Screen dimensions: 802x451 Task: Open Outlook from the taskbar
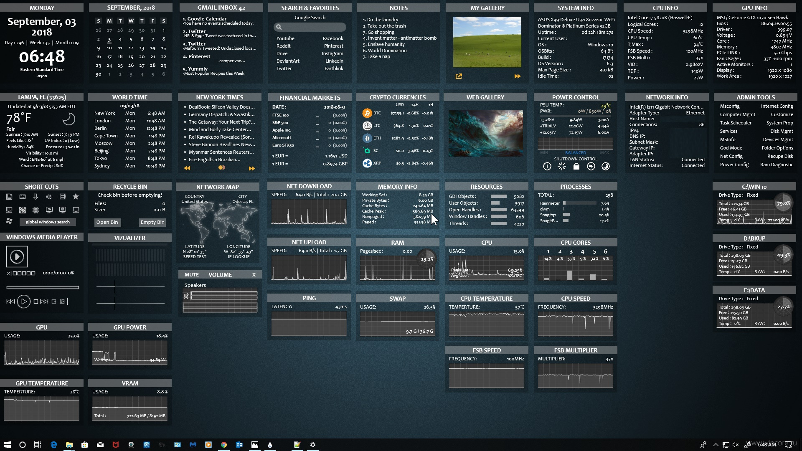239,445
